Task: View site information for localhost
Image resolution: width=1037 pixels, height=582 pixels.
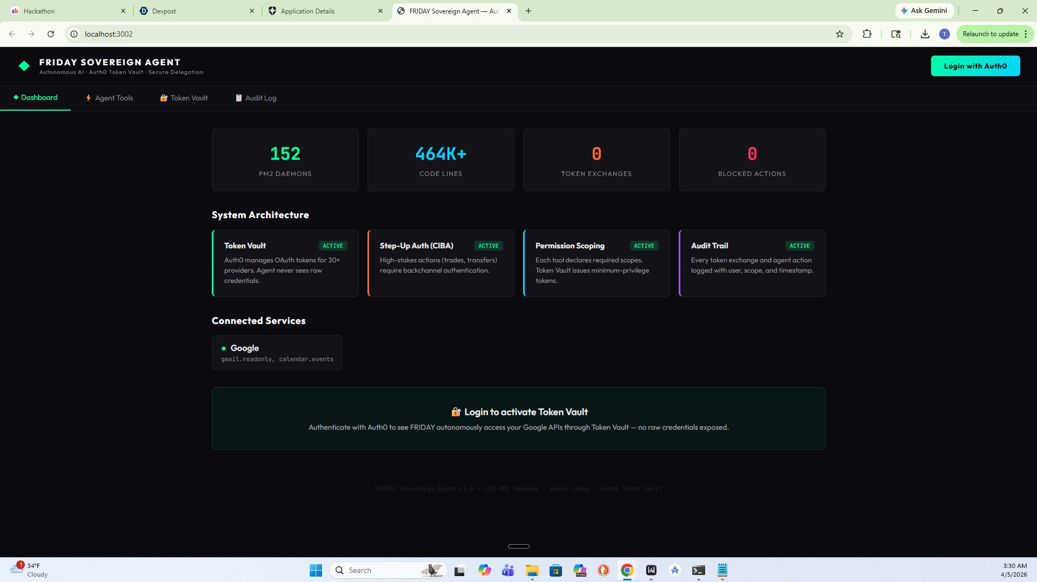Action: tap(74, 34)
